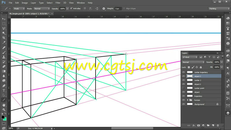Select the Eyedropper tool
Screen dimensions: 231x130
[x=4, y=42]
